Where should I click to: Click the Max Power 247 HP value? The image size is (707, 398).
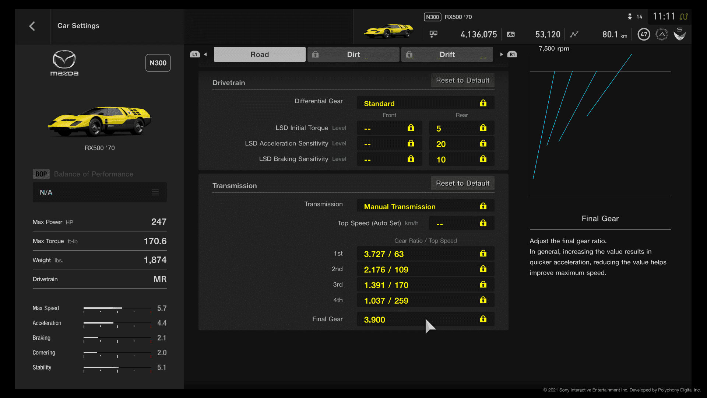pyautogui.click(x=159, y=222)
